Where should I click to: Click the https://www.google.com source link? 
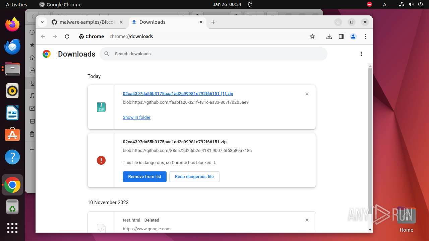(146, 229)
